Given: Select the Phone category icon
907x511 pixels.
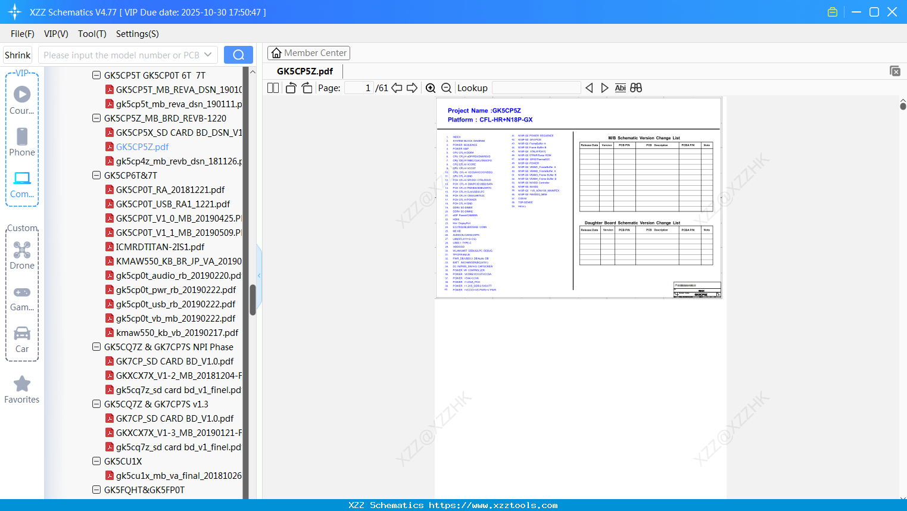Looking at the screenshot, I should (22, 142).
